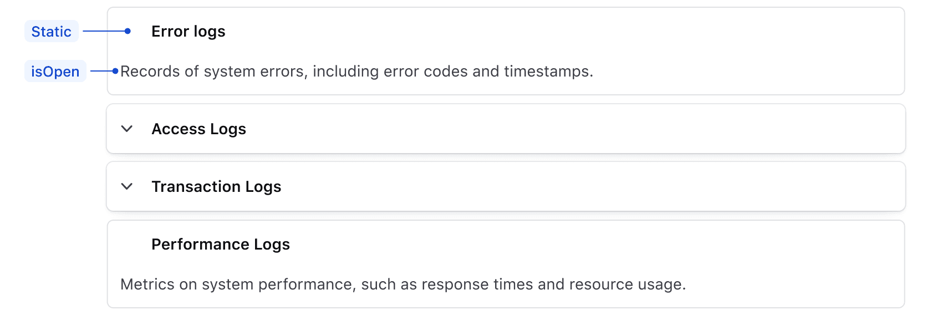Click the Access Logs title
This screenshot has width=927, height=315.
click(198, 129)
